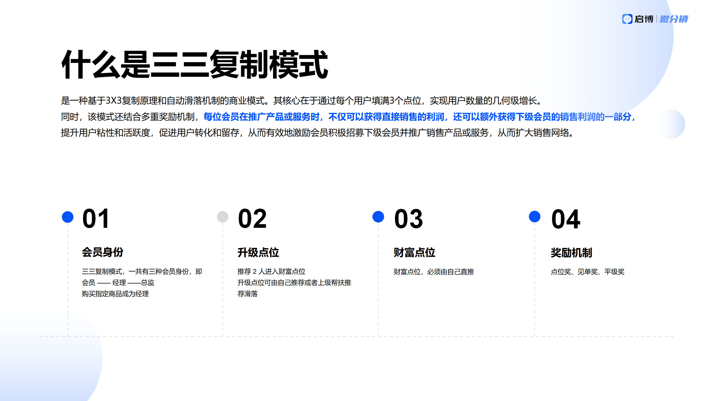Select the large number 04
713x401 pixels.
tap(566, 219)
